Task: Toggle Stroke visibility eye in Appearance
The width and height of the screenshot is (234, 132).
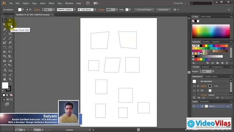Action: pyautogui.click(x=194, y=86)
